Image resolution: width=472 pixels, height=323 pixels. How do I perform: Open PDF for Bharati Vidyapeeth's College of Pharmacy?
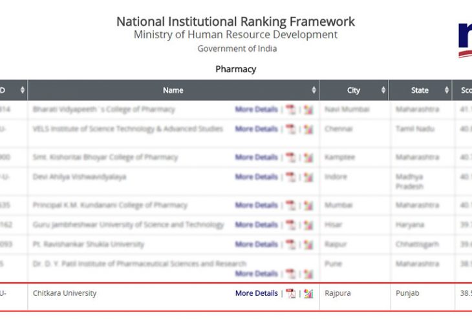pos(290,110)
